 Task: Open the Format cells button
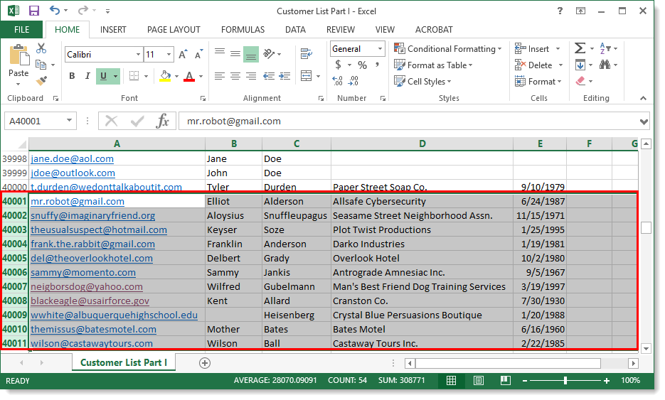(x=538, y=82)
